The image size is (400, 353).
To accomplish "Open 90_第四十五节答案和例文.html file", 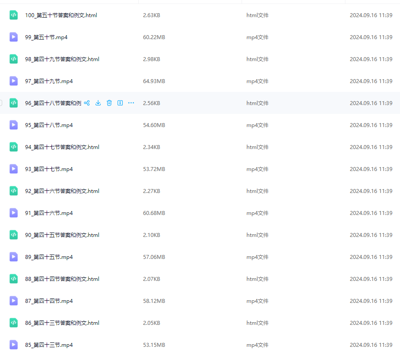I will click(x=62, y=235).
